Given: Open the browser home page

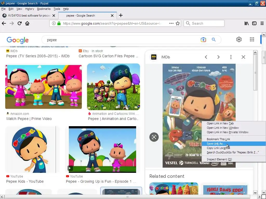Looking at the screenshot, I should [x=27, y=23].
